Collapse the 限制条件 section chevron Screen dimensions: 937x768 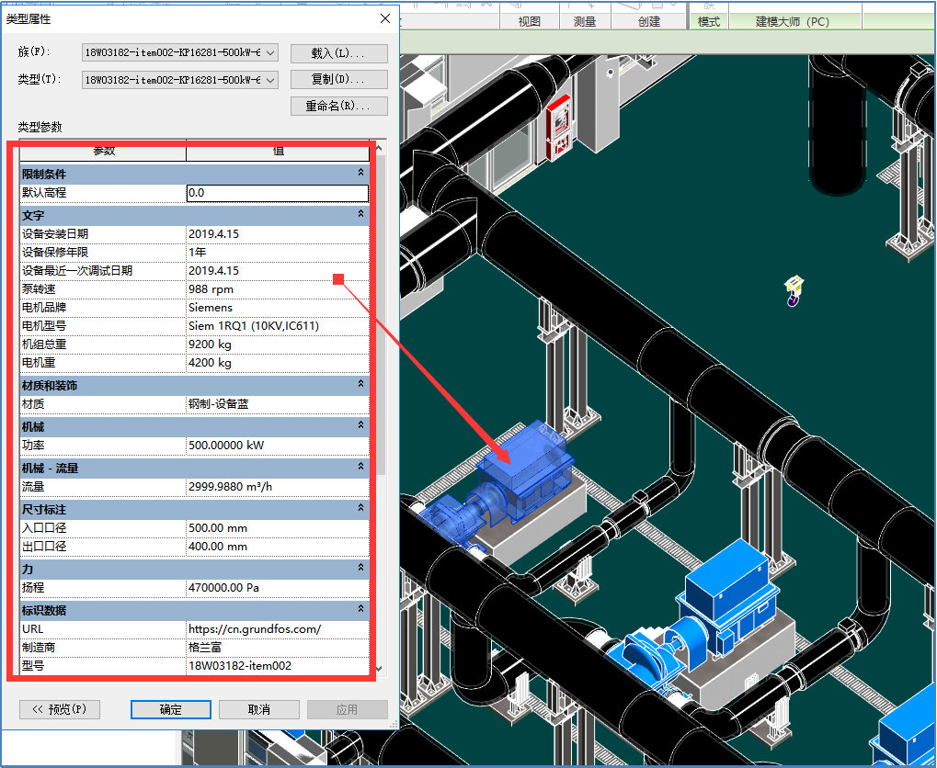click(x=361, y=173)
